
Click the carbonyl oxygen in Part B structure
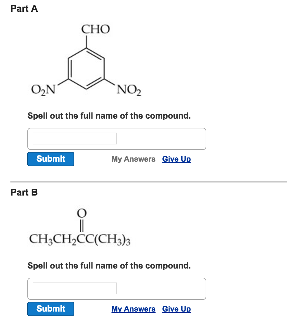(81, 213)
